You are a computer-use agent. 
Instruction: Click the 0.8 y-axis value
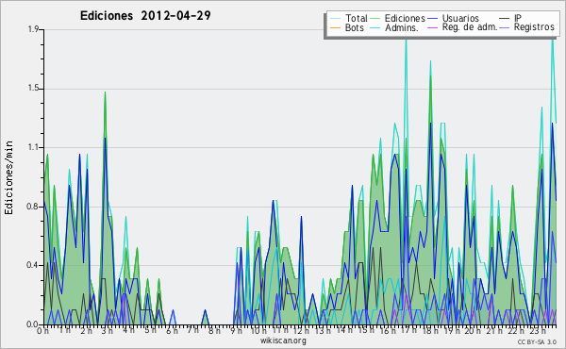pos(33,207)
